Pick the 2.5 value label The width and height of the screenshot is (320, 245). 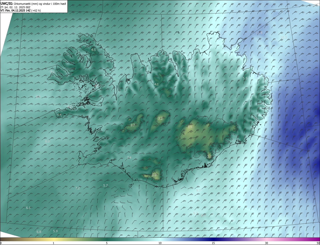coord(190,127)
